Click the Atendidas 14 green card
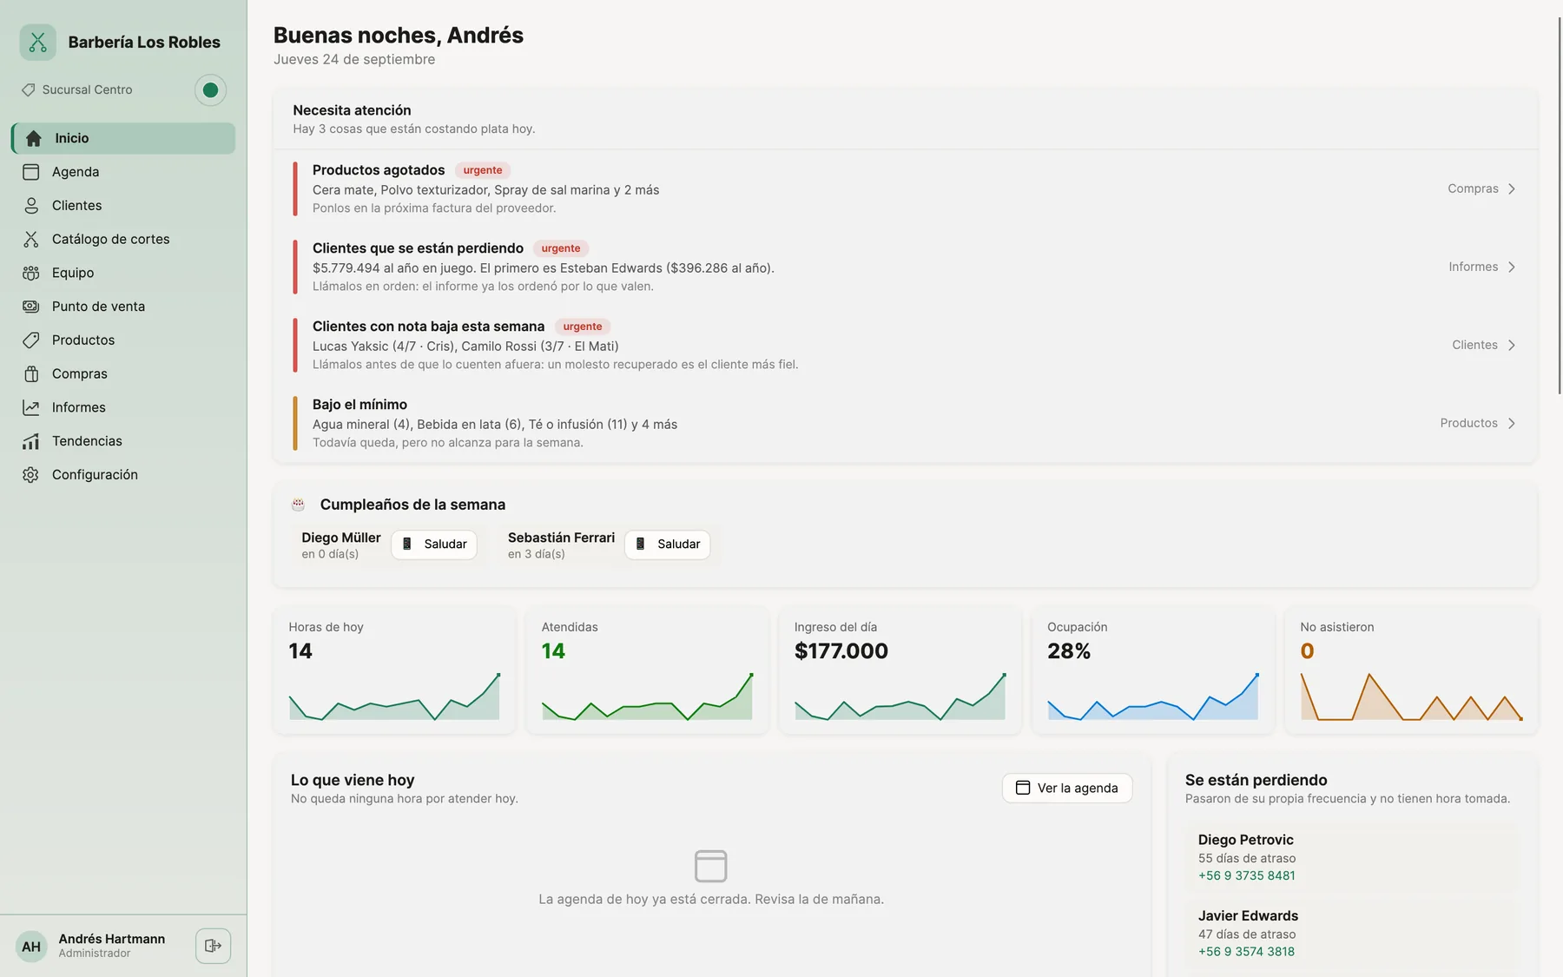 click(x=647, y=670)
